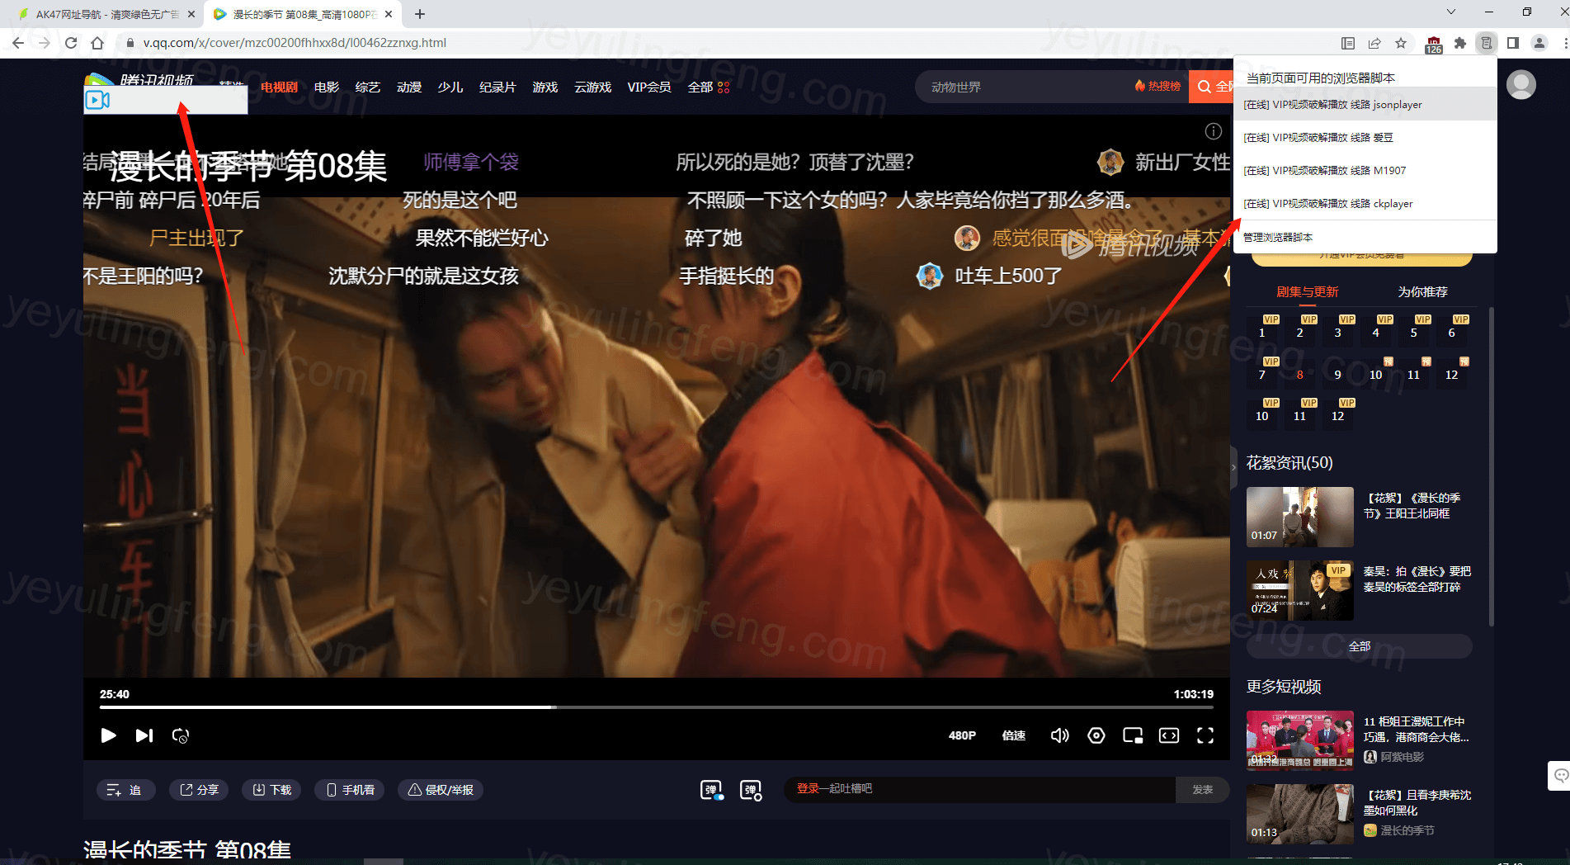Viewport: 1570px width, 865px height.
Task: Click the 侵权/举报 report button
Action: (x=441, y=790)
